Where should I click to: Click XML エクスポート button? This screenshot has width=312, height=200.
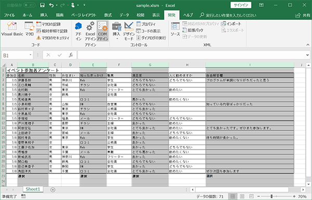point(232,30)
